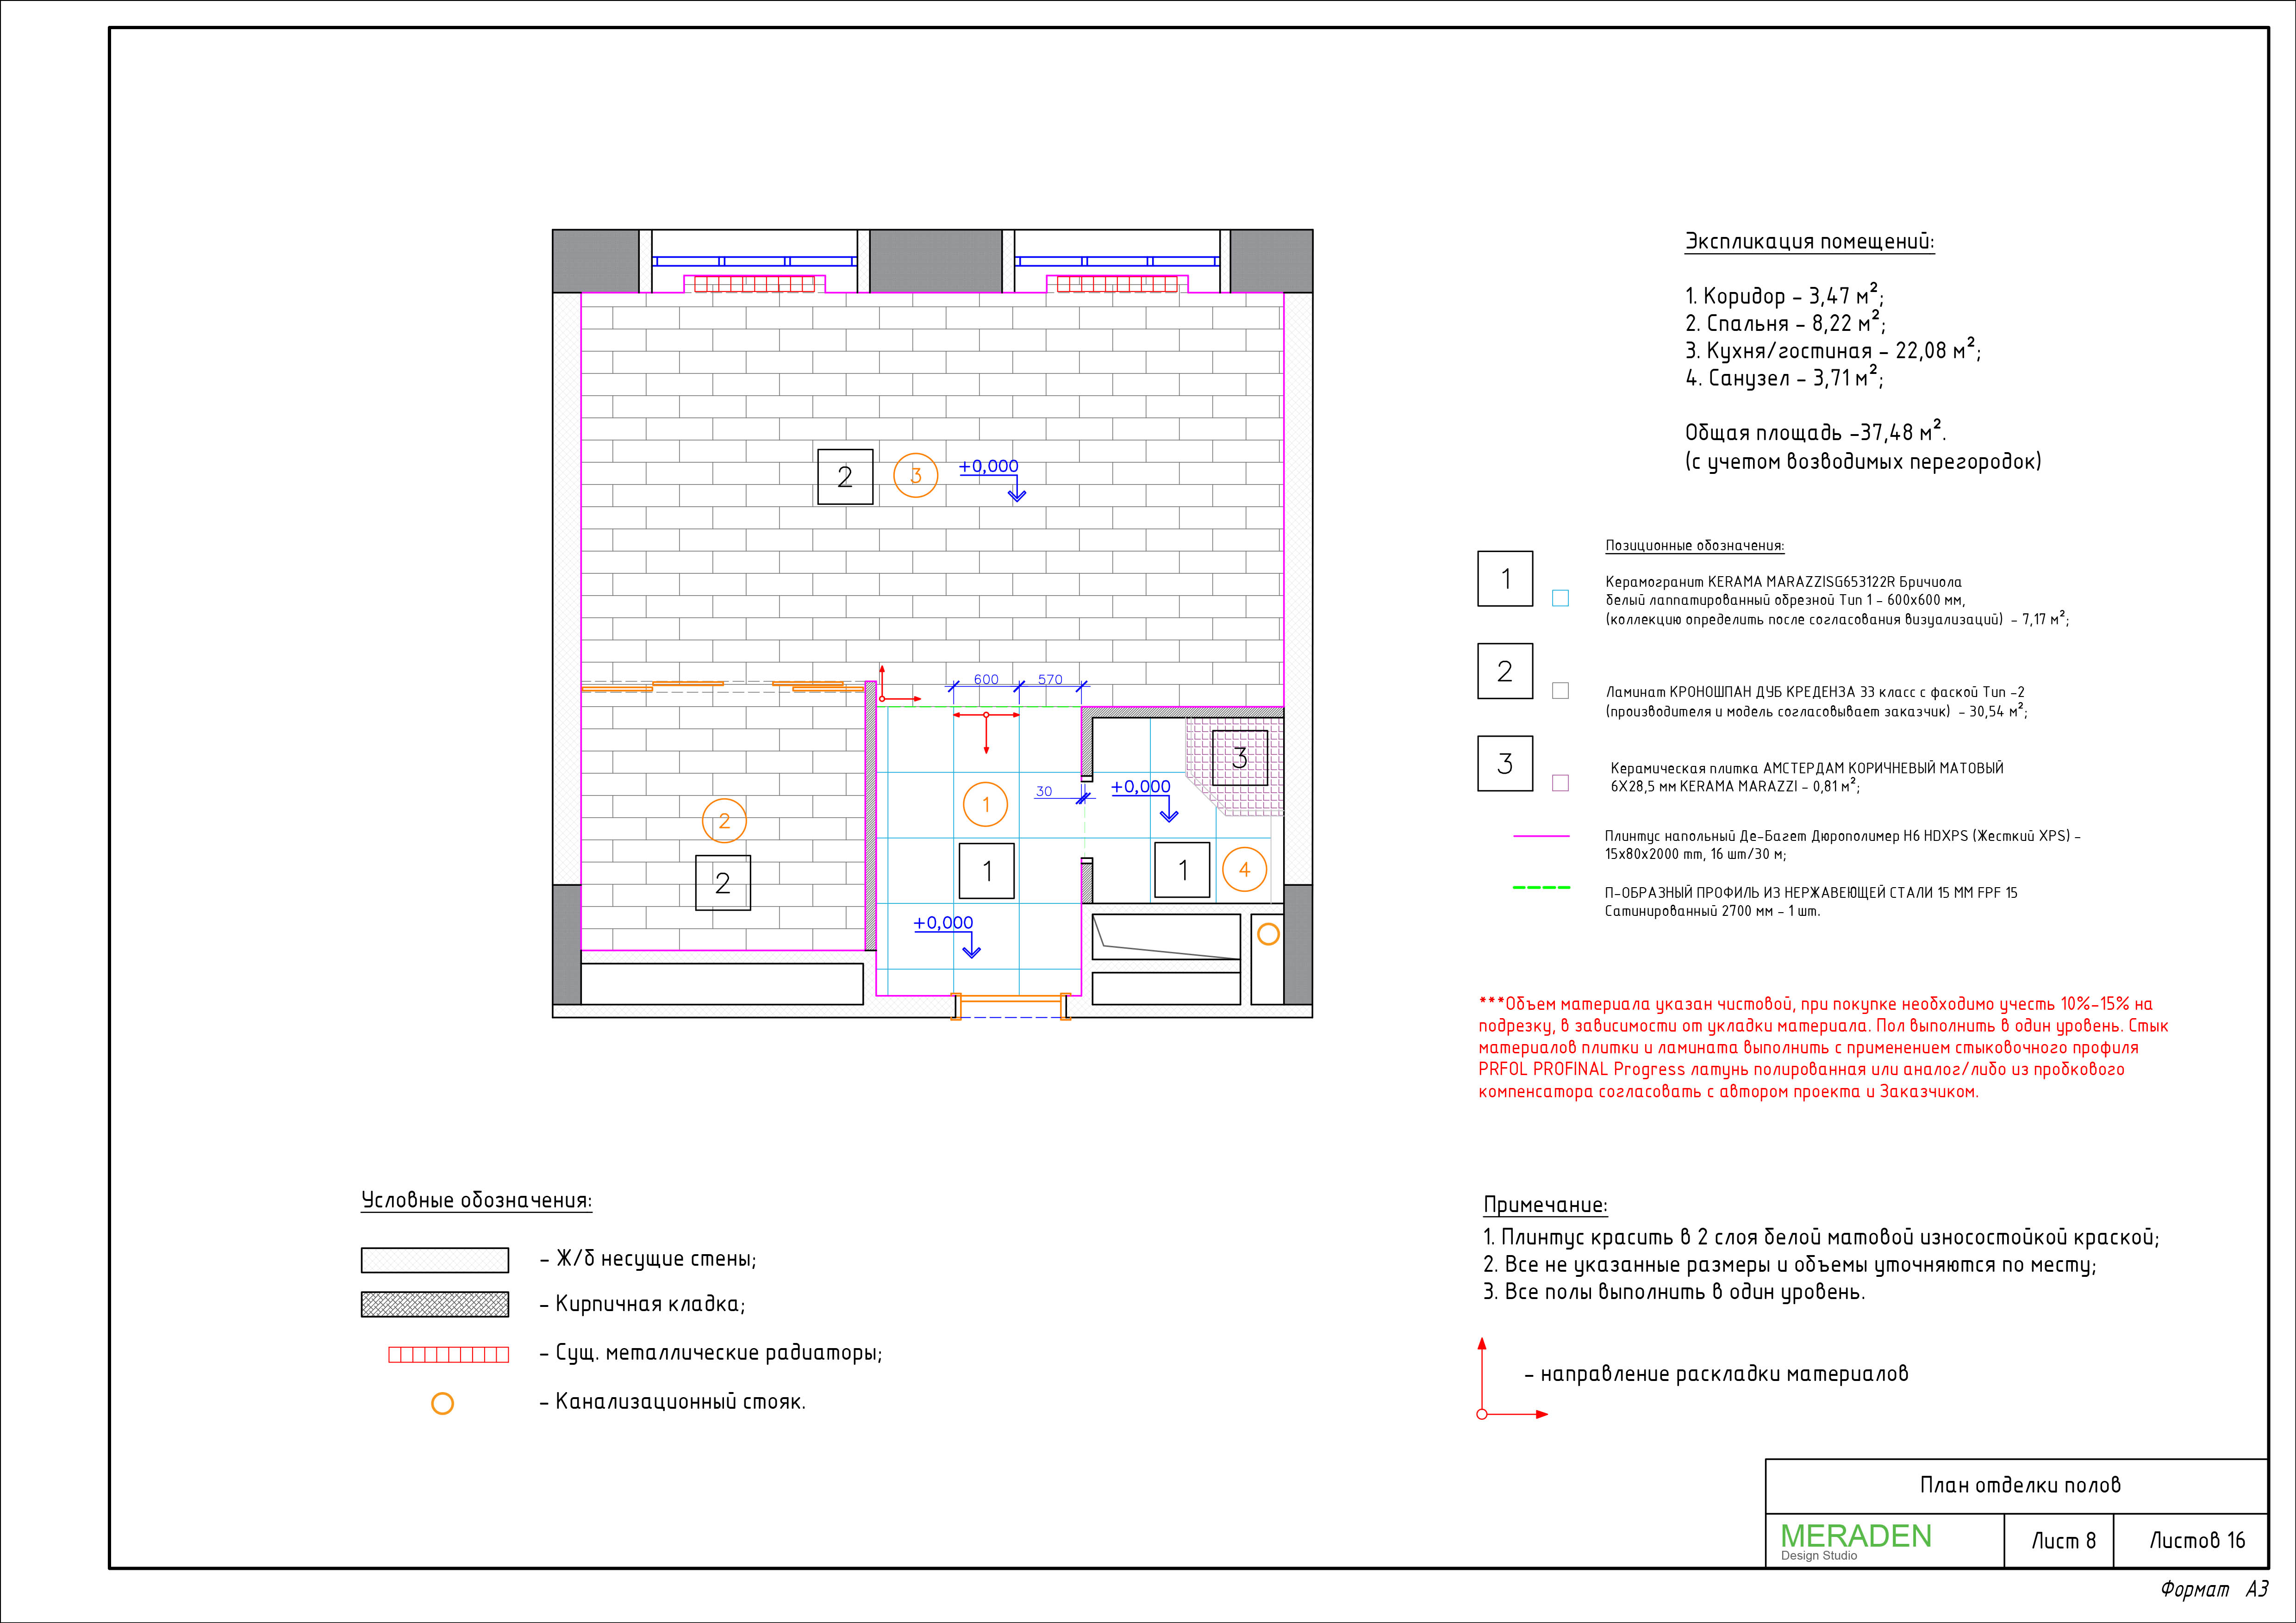
Task: Select the orange room marker 1 in the corridor
Action: [x=985, y=804]
